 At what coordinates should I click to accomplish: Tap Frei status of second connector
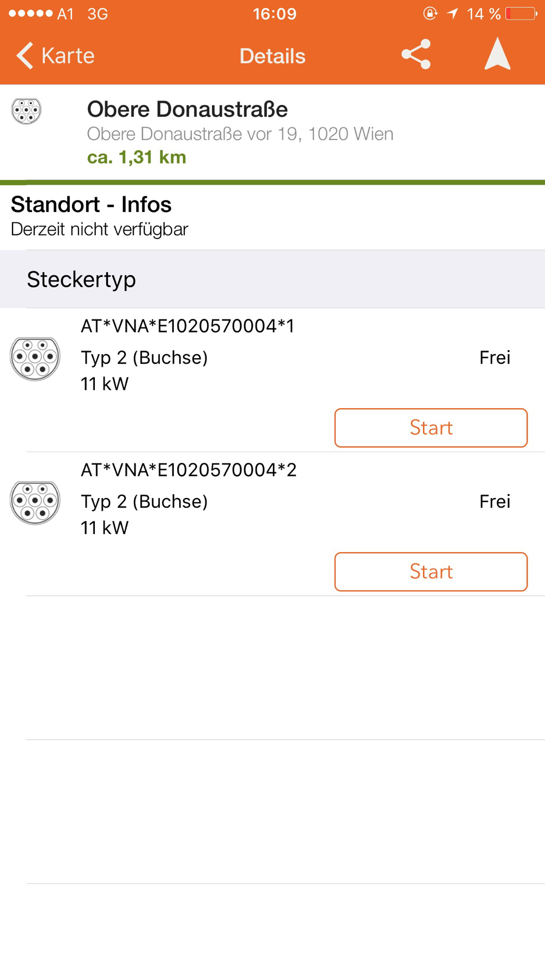pos(494,501)
